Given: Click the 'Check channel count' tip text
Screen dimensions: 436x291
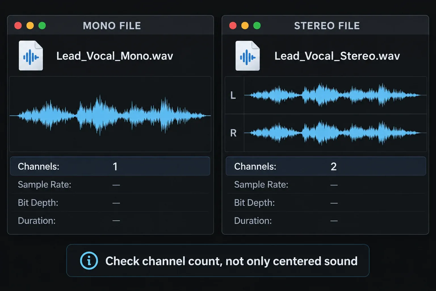Looking at the screenshot, I should (x=231, y=261).
